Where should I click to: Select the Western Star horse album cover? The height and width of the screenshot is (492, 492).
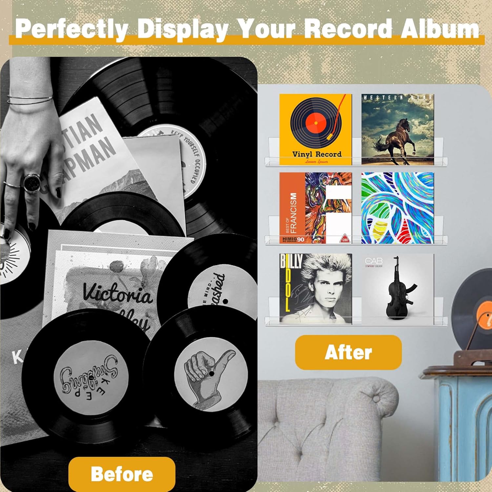[398, 129]
